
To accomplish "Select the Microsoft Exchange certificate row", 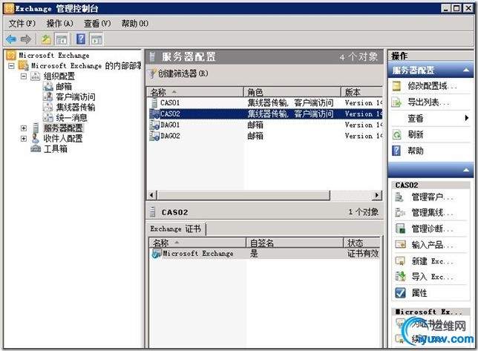I will coord(265,254).
